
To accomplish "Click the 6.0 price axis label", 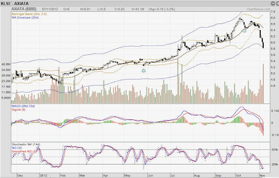I will (x=273, y=43).
